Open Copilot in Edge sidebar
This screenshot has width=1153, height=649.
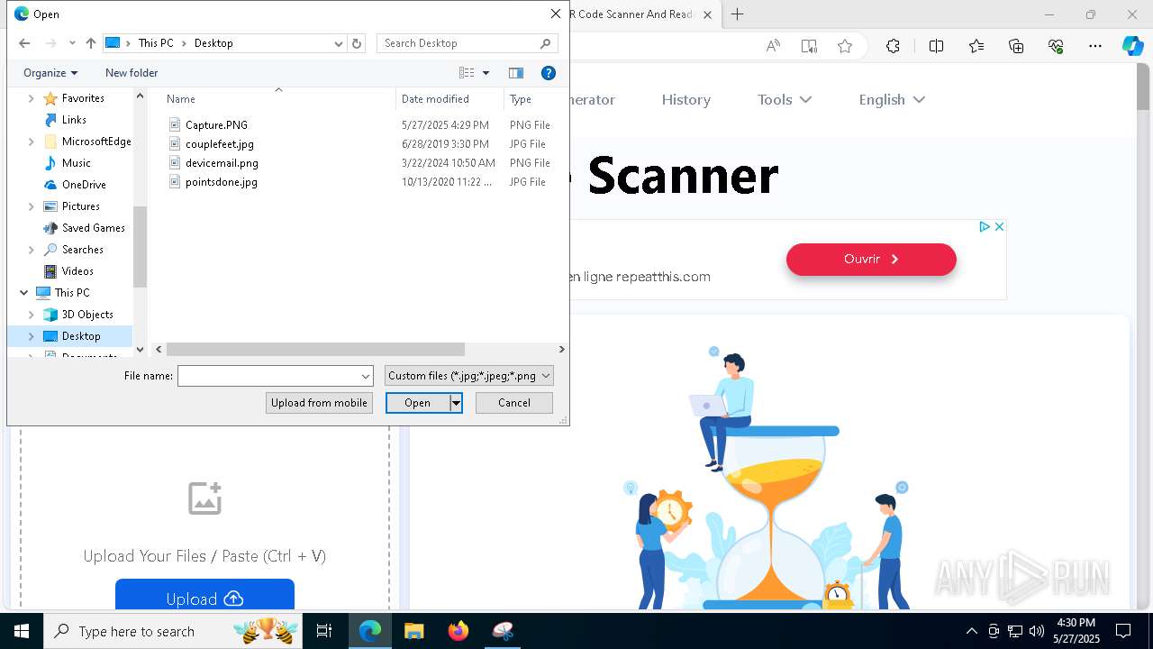tap(1133, 46)
